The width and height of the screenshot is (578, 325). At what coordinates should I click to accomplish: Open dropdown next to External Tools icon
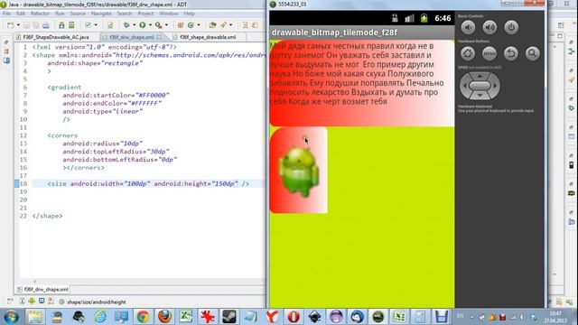(166, 25)
